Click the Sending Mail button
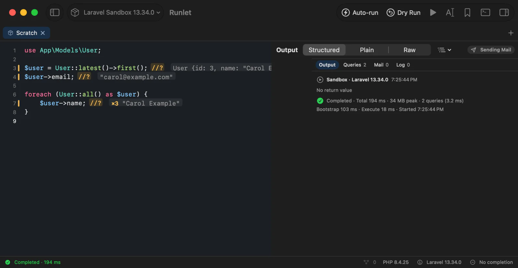Screen dimensions: 518x268 [x=491, y=50]
